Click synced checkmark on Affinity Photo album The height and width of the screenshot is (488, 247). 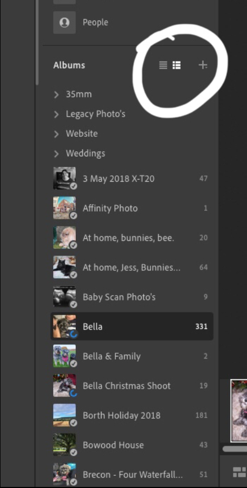point(74,215)
